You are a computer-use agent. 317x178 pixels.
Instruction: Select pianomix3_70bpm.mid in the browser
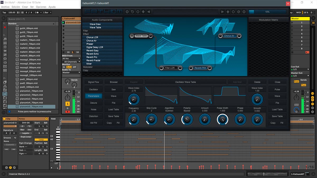coord(31,99)
